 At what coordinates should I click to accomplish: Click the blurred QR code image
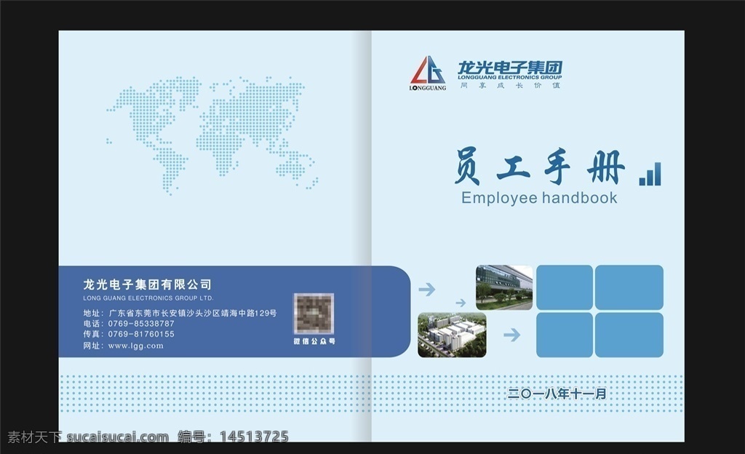314,314
